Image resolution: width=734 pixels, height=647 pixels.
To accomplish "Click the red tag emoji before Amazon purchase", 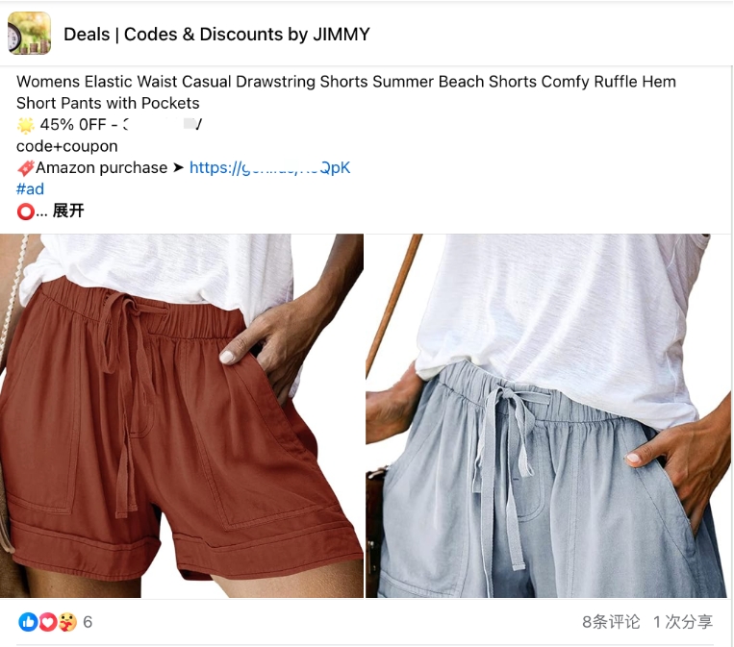I will click(26, 168).
